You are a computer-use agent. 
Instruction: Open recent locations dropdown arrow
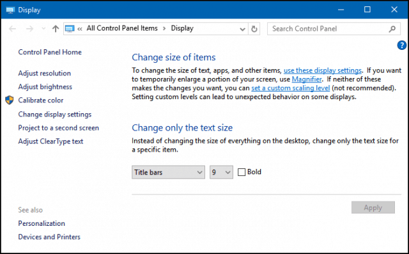(43, 28)
